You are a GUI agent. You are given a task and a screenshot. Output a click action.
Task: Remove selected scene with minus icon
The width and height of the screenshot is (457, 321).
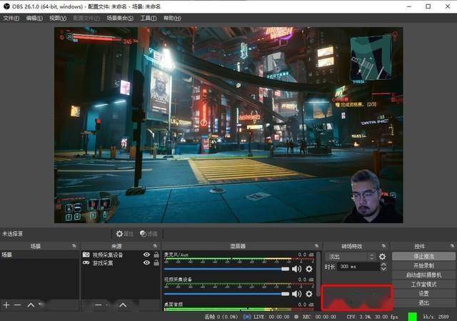tap(17, 305)
